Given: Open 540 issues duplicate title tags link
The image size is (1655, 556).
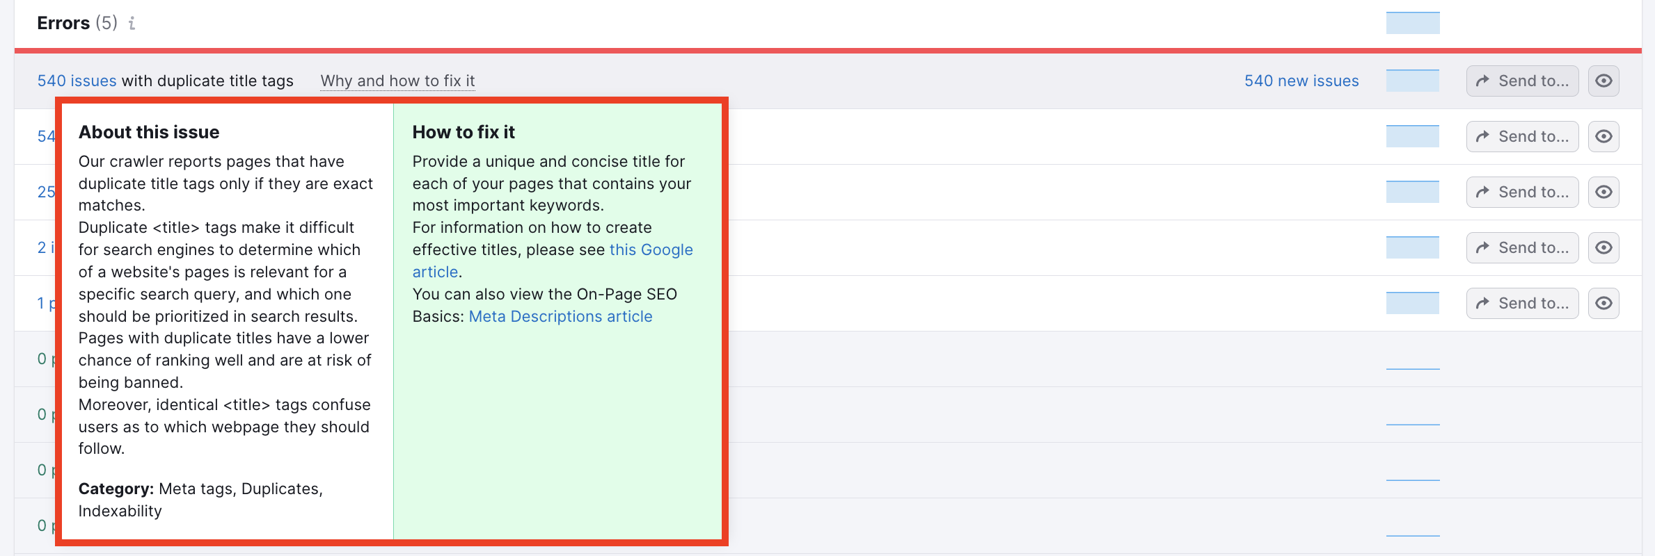Looking at the screenshot, I should point(77,81).
